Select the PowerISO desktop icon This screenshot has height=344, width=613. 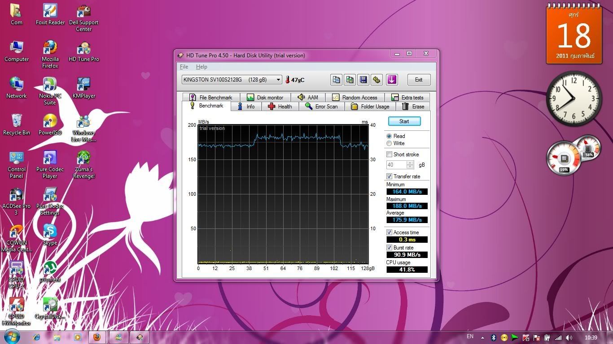pyautogui.click(x=50, y=125)
